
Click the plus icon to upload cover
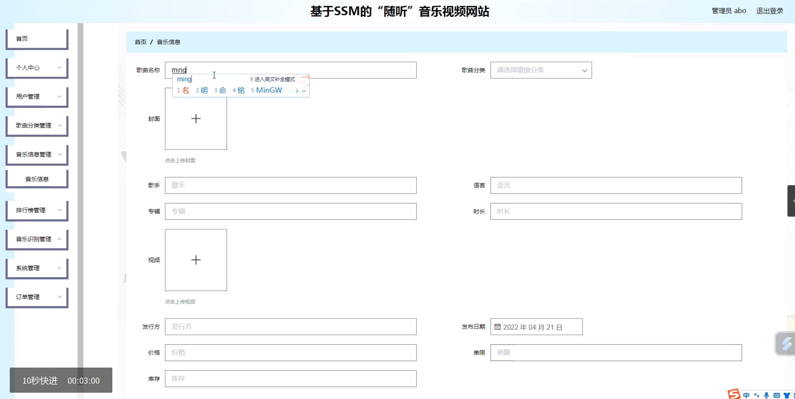[x=196, y=119]
